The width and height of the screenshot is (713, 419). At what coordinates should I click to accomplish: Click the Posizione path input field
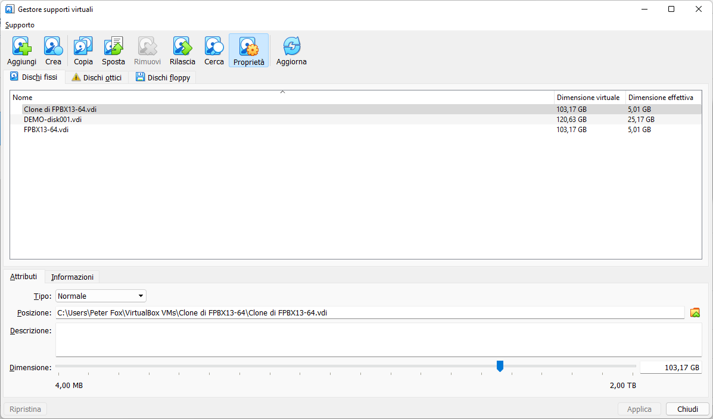pyautogui.click(x=370, y=312)
